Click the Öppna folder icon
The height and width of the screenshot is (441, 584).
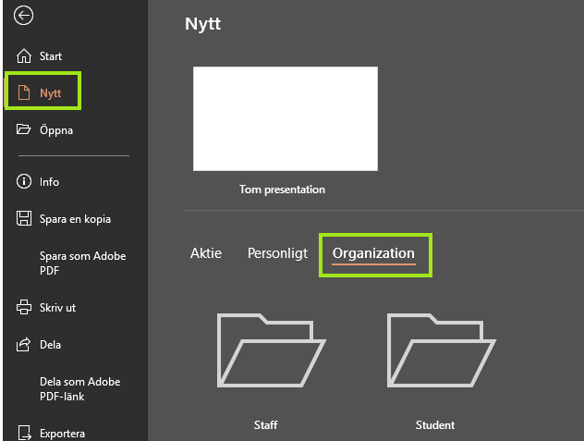click(23, 129)
